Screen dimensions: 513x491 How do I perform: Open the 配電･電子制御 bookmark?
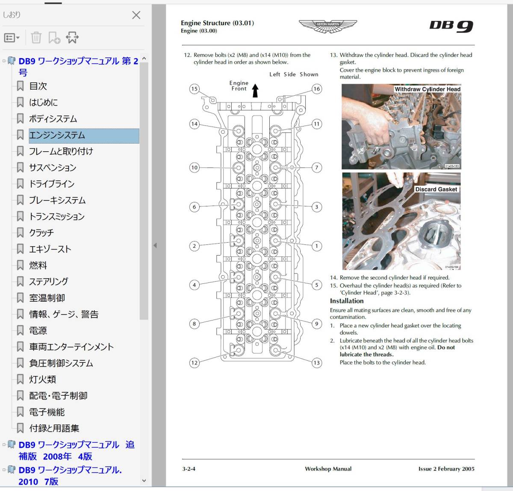(58, 396)
